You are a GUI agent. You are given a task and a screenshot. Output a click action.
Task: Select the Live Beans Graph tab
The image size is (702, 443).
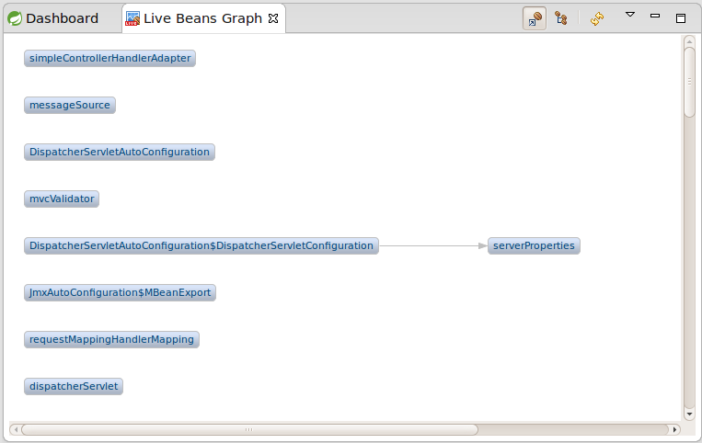click(203, 18)
